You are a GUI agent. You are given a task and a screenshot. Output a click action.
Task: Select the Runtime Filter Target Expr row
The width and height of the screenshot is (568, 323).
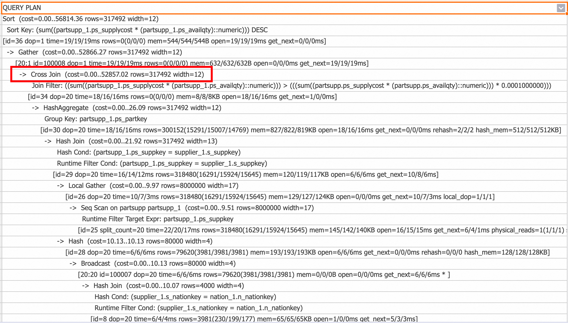(158, 219)
